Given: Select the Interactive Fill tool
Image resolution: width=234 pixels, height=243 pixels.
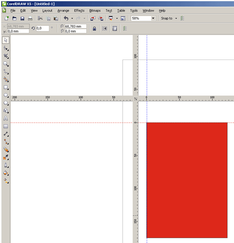Looking at the screenshot, I should pyautogui.click(x=6, y=181).
